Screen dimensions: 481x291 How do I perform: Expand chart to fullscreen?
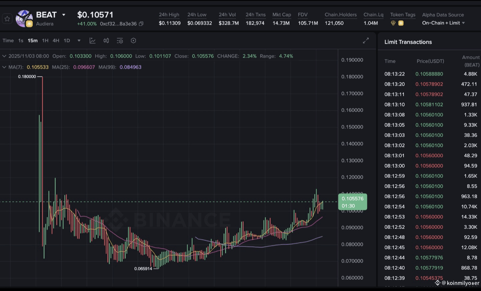coord(366,41)
